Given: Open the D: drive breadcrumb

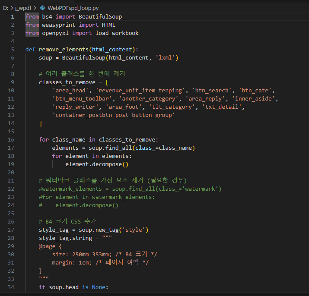Looking at the screenshot, I should click(x=6, y=8).
